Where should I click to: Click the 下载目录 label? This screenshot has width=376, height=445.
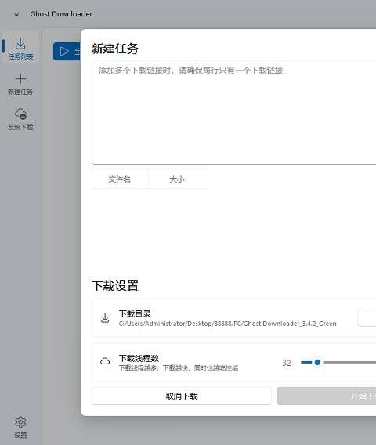135,314
